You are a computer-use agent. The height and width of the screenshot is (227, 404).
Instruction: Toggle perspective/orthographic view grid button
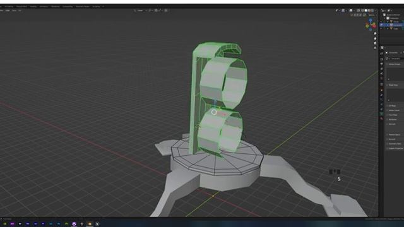tap(375, 48)
